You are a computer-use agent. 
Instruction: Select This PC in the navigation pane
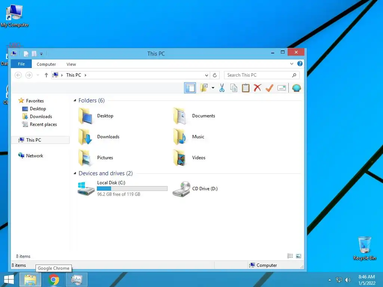pyautogui.click(x=40, y=140)
